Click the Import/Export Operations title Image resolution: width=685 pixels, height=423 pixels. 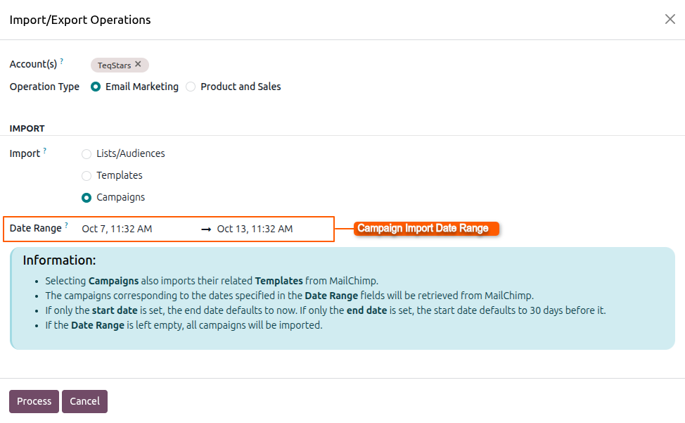point(80,20)
